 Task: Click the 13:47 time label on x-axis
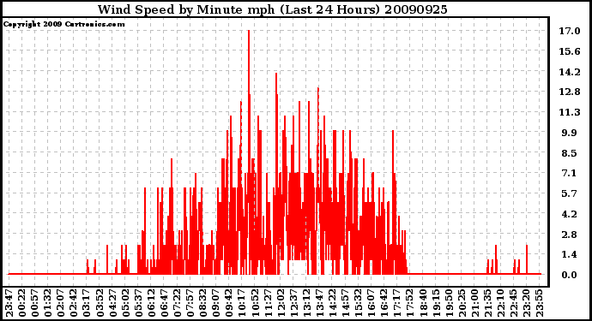pos(319,303)
